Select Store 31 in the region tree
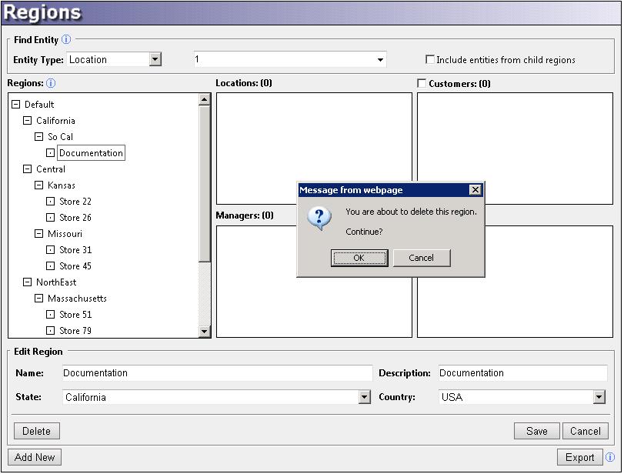The width and height of the screenshot is (624, 474). click(x=75, y=250)
